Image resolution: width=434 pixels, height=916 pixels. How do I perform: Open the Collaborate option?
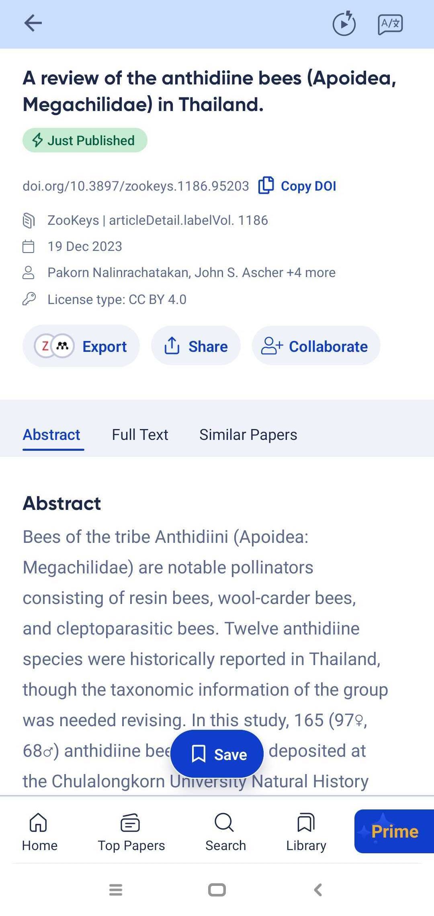(316, 346)
